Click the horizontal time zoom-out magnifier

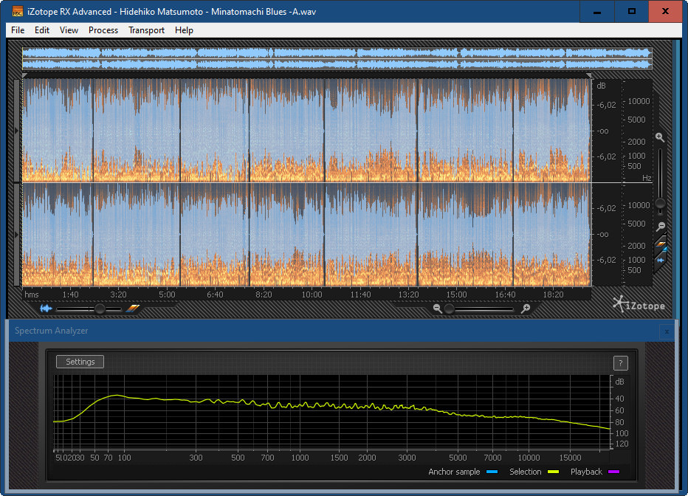point(438,309)
